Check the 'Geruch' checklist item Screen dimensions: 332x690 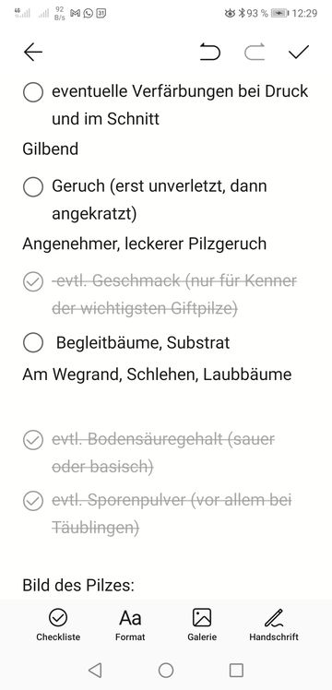coord(33,187)
